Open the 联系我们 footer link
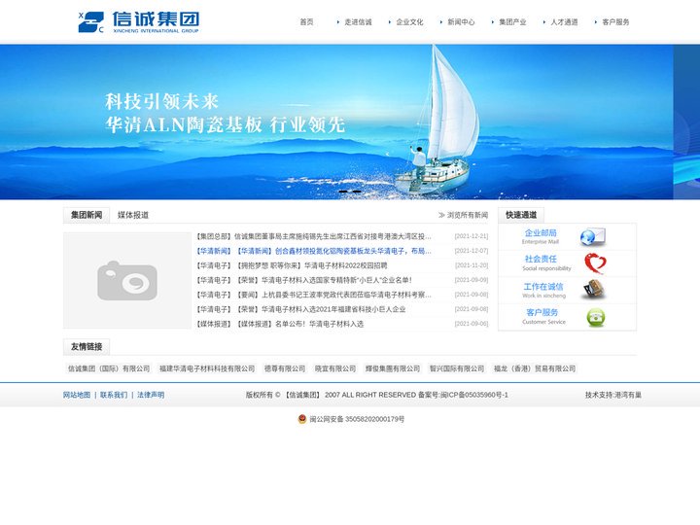The width and height of the screenshot is (700, 525). (x=114, y=395)
